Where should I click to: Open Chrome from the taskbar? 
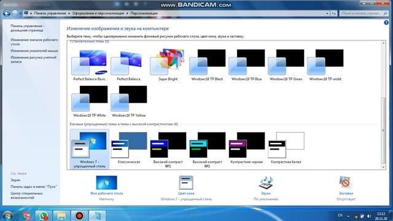click(26, 215)
